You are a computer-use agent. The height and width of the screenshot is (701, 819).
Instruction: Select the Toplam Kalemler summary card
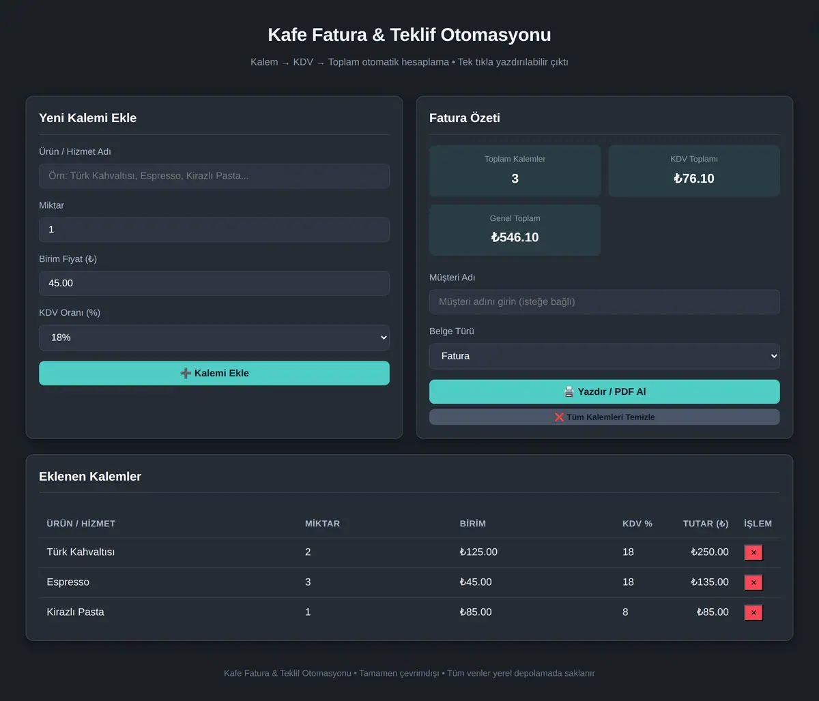coord(515,170)
